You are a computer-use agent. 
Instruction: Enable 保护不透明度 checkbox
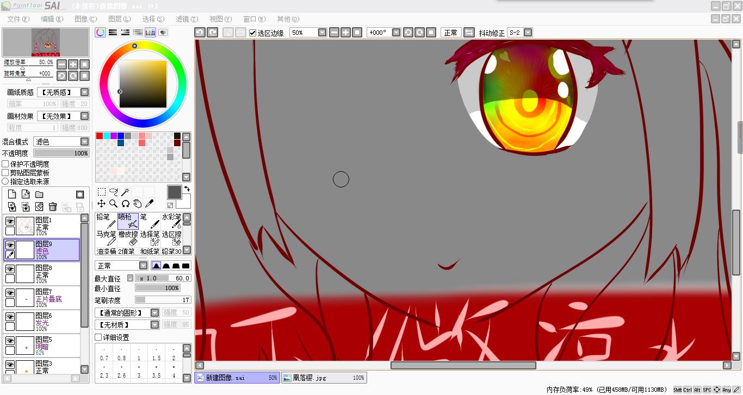(5, 164)
